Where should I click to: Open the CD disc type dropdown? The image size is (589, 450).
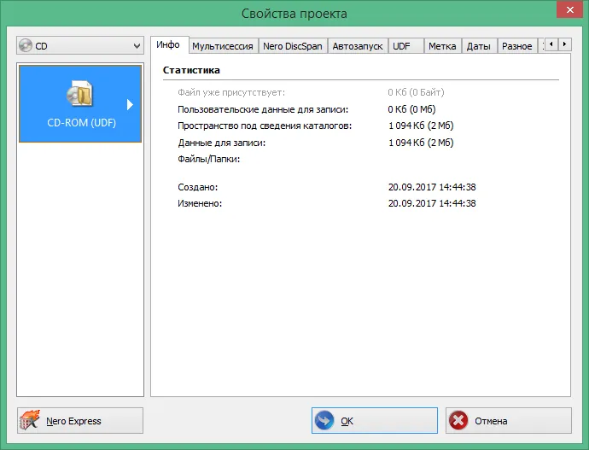tap(80, 46)
